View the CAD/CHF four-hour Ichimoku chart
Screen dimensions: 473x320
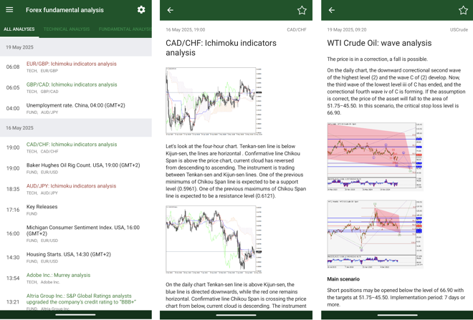click(214, 101)
